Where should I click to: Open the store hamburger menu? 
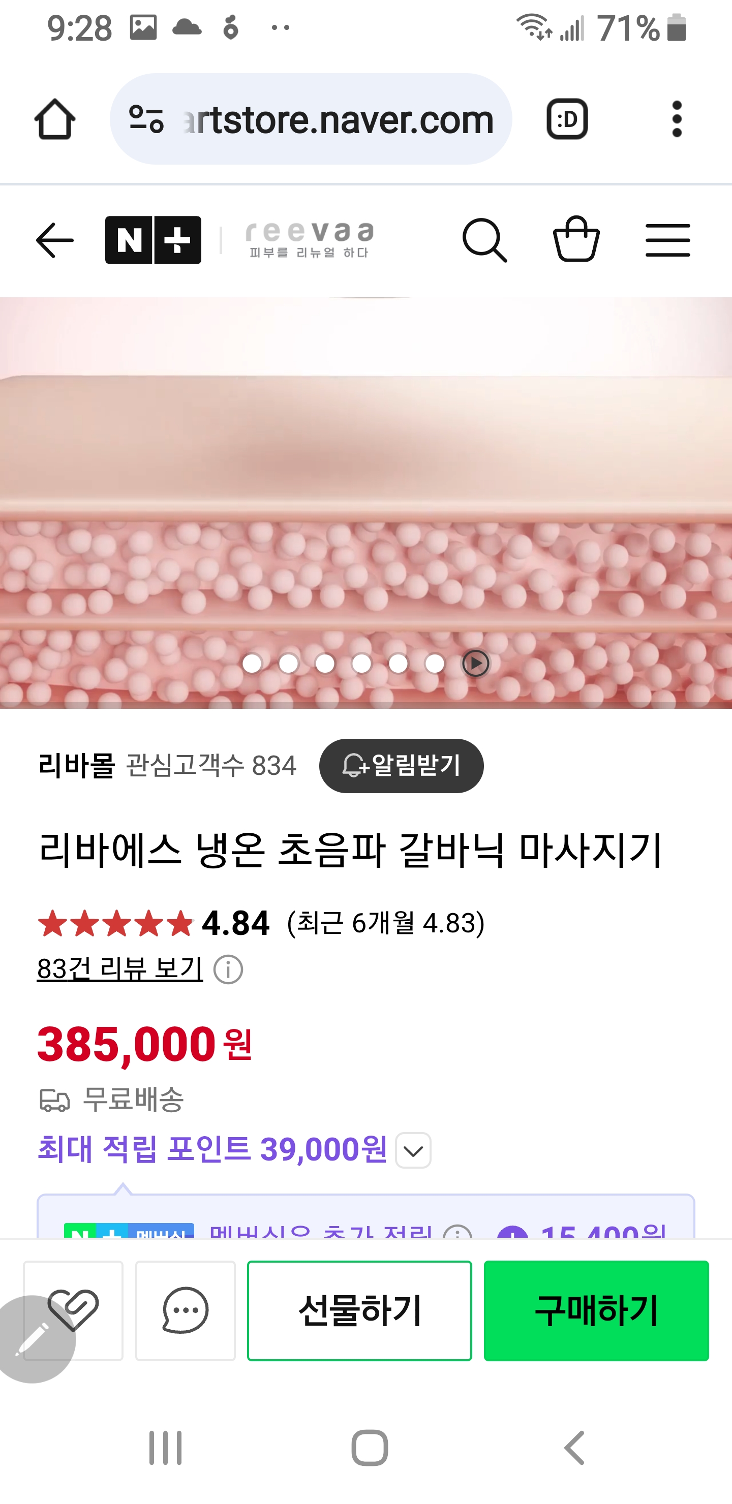click(x=668, y=240)
